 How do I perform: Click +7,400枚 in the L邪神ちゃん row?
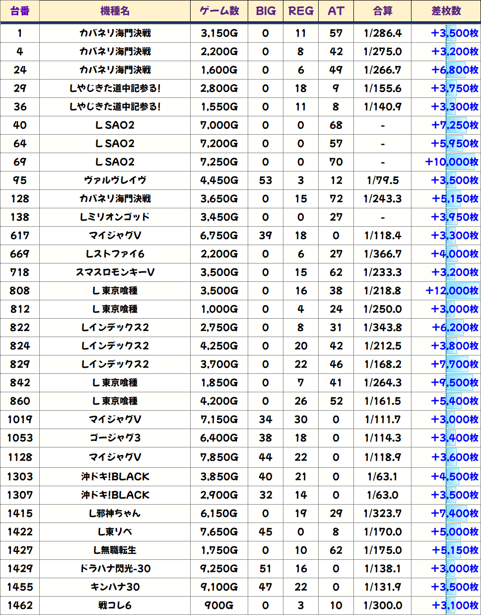click(x=455, y=513)
